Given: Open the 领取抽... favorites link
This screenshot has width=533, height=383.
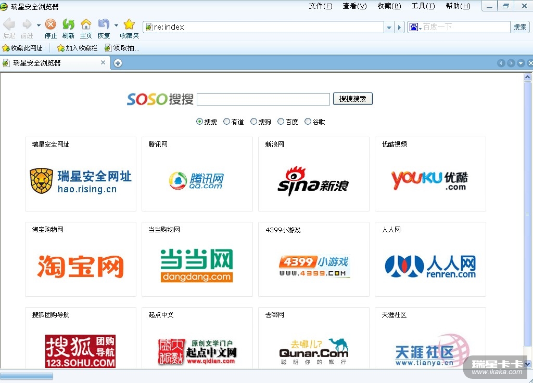Looking at the screenshot, I should coord(122,48).
